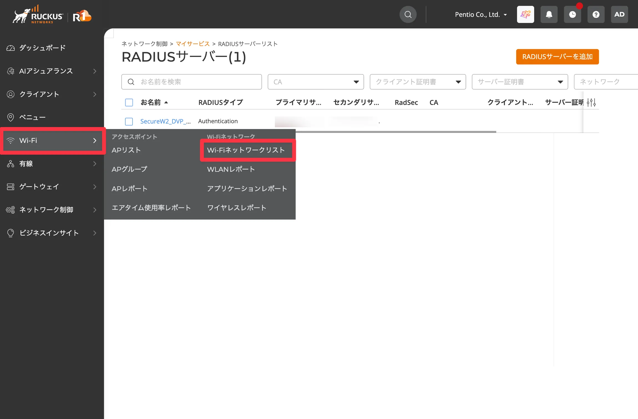Open the global search icon

pyautogui.click(x=408, y=14)
